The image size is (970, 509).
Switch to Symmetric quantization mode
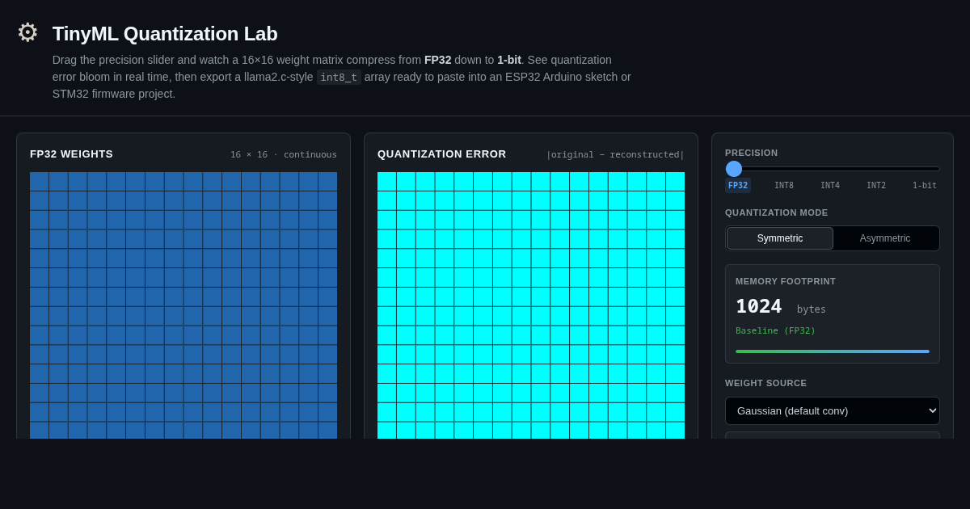(x=780, y=238)
